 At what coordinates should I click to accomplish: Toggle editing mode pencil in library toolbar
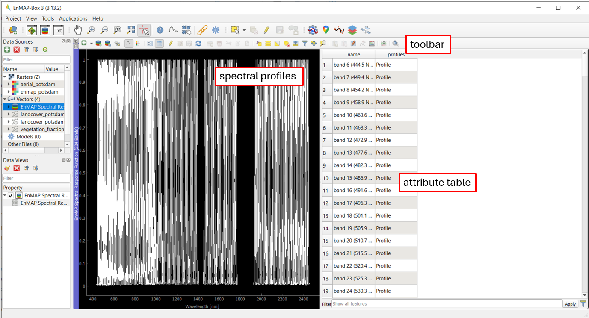click(x=170, y=43)
